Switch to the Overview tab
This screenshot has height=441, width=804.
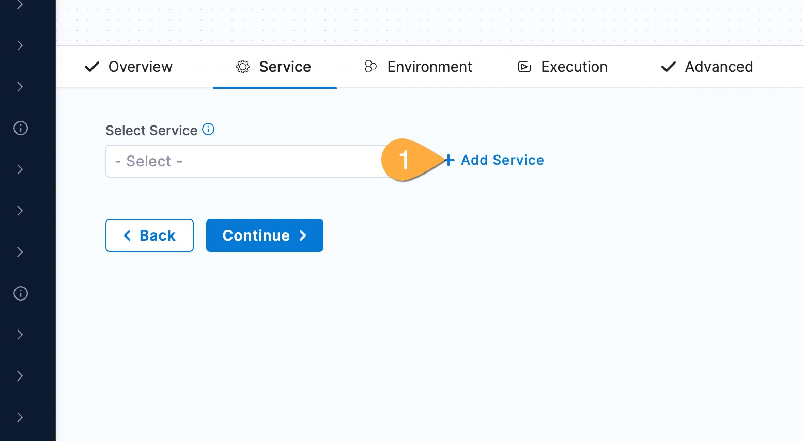pos(140,67)
